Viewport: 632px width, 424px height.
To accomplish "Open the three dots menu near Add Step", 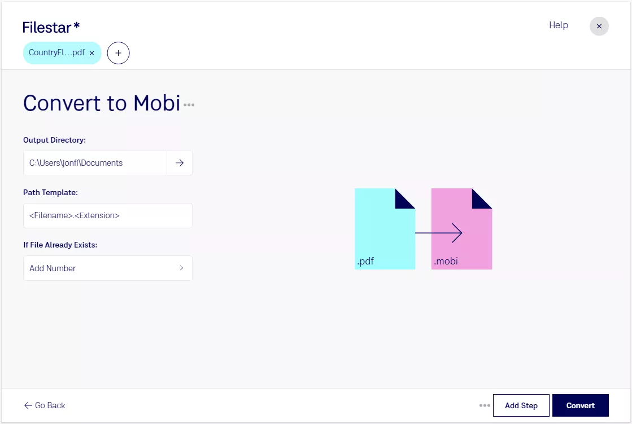I will click(485, 405).
